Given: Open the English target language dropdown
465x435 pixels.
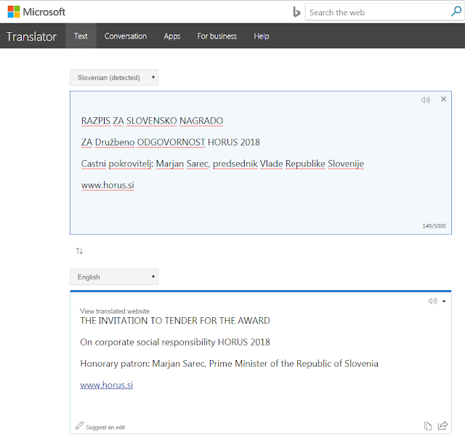Looking at the screenshot, I should click(114, 276).
